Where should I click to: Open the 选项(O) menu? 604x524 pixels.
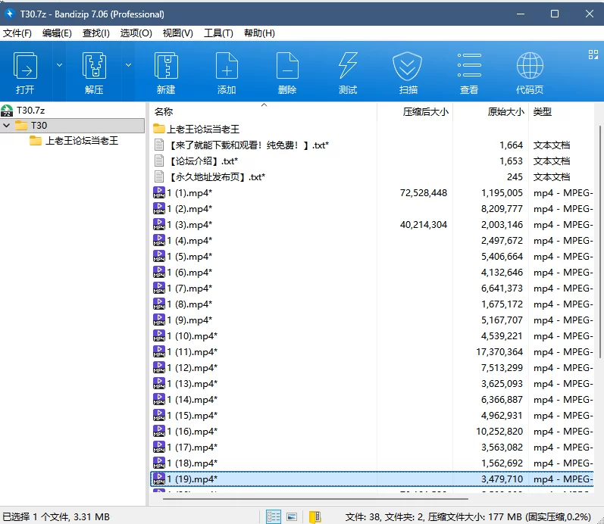[x=136, y=33]
